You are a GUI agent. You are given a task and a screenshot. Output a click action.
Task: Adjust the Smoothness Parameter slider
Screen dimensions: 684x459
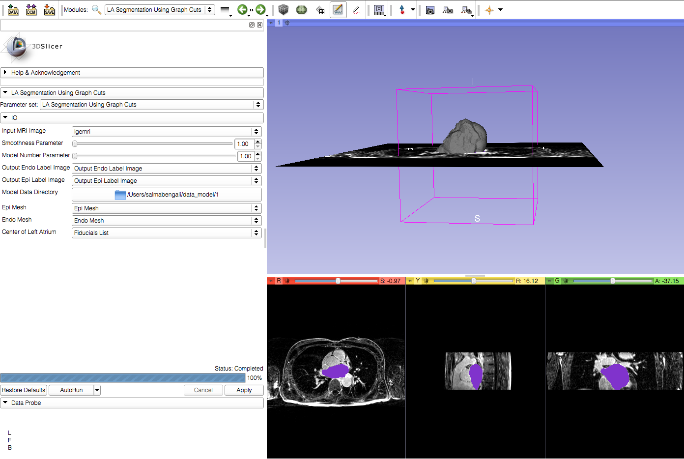[75, 144]
